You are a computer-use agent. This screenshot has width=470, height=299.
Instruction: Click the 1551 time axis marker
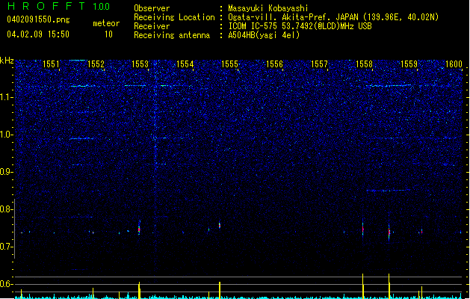(51, 64)
